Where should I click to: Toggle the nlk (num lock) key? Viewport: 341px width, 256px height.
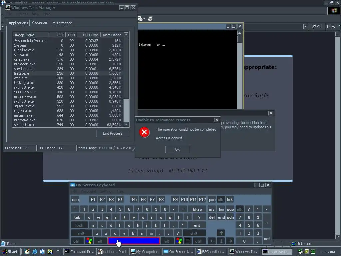[239, 209]
